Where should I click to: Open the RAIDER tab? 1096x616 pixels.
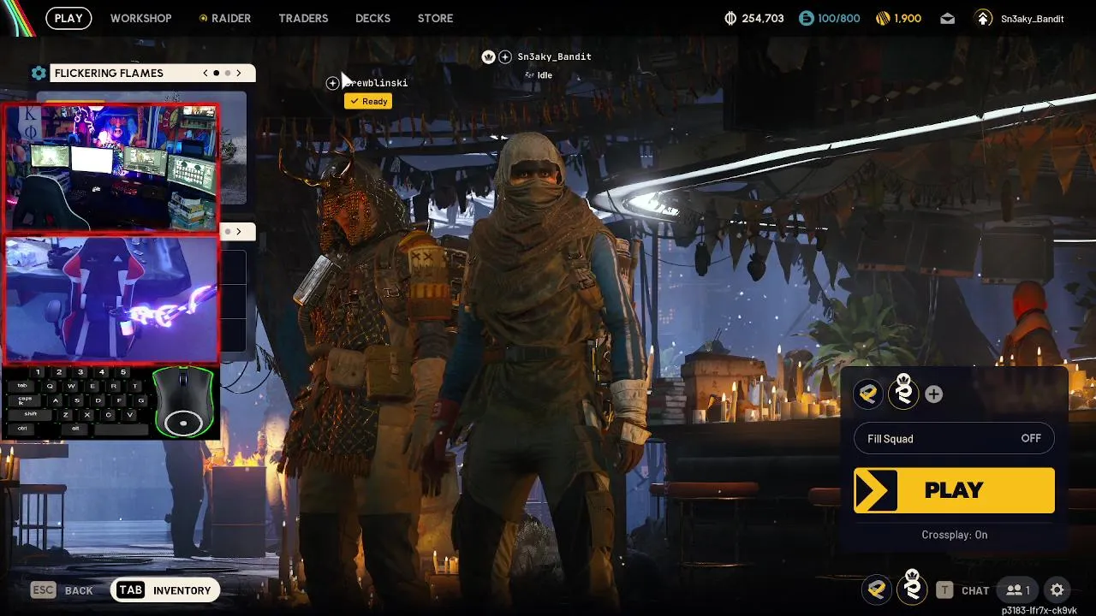click(224, 18)
